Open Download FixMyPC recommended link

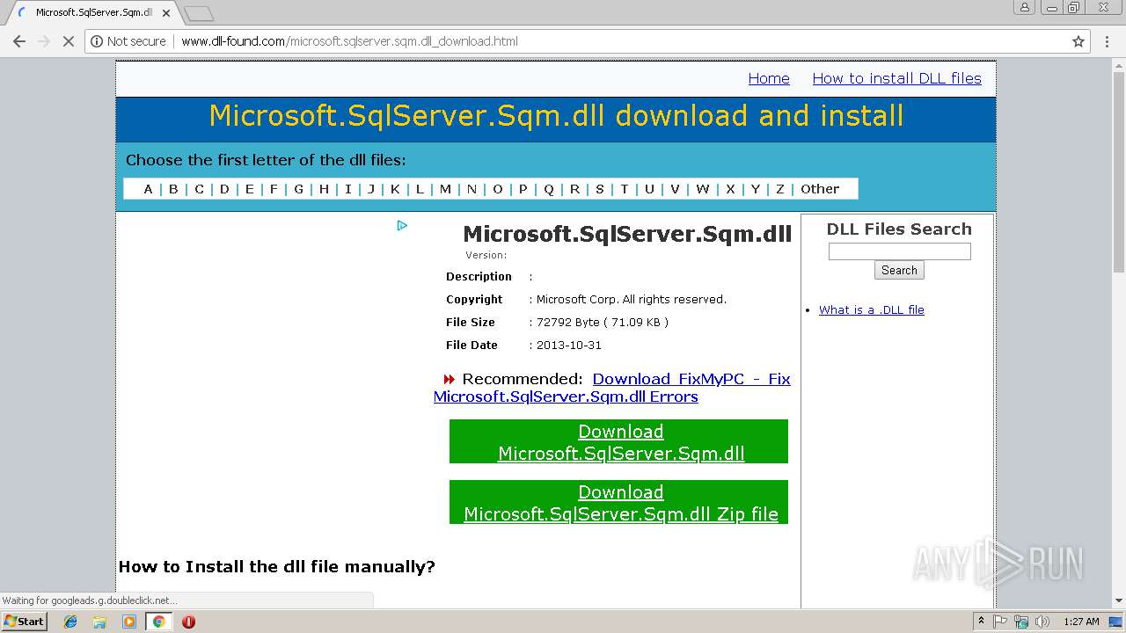click(612, 388)
